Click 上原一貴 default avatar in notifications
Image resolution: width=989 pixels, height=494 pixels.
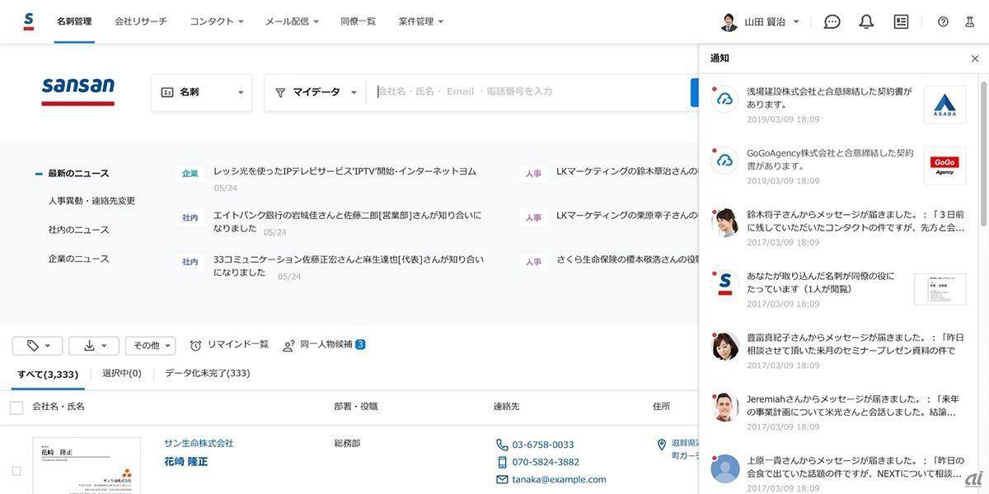[x=724, y=468]
